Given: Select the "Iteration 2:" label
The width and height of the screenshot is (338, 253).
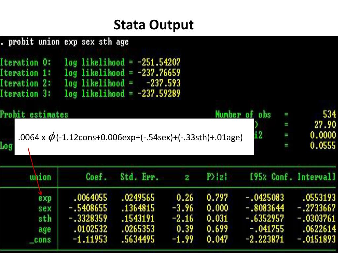Looking at the screenshot, I should pos(26,83).
